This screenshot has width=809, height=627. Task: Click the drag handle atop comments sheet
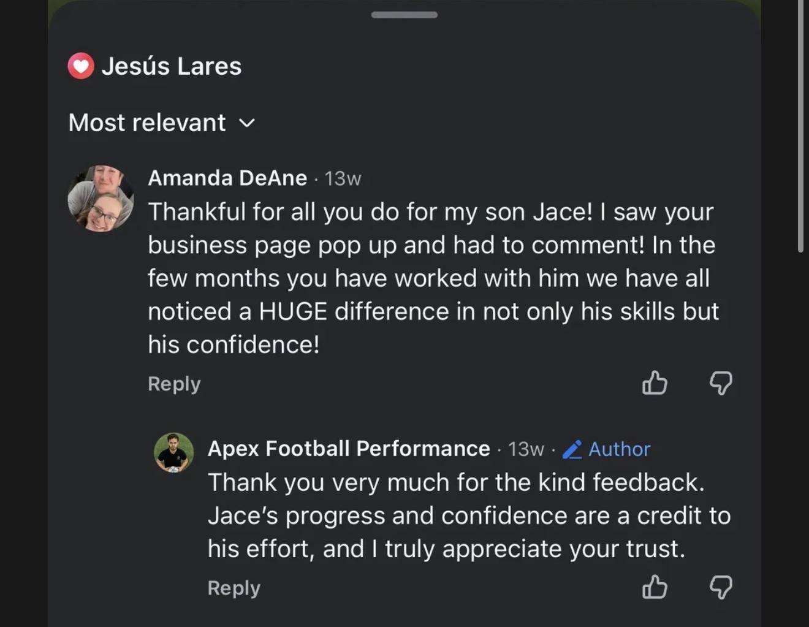(x=404, y=15)
